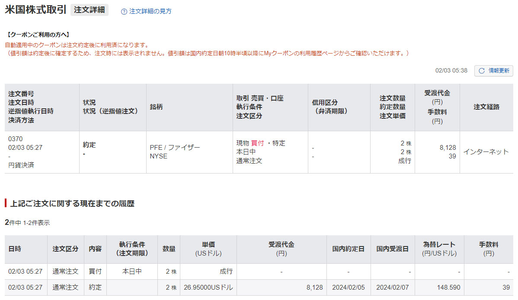Click the 国内受渡日 column header
The image size is (518, 300).
pyautogui.click(x=392, y=249)
